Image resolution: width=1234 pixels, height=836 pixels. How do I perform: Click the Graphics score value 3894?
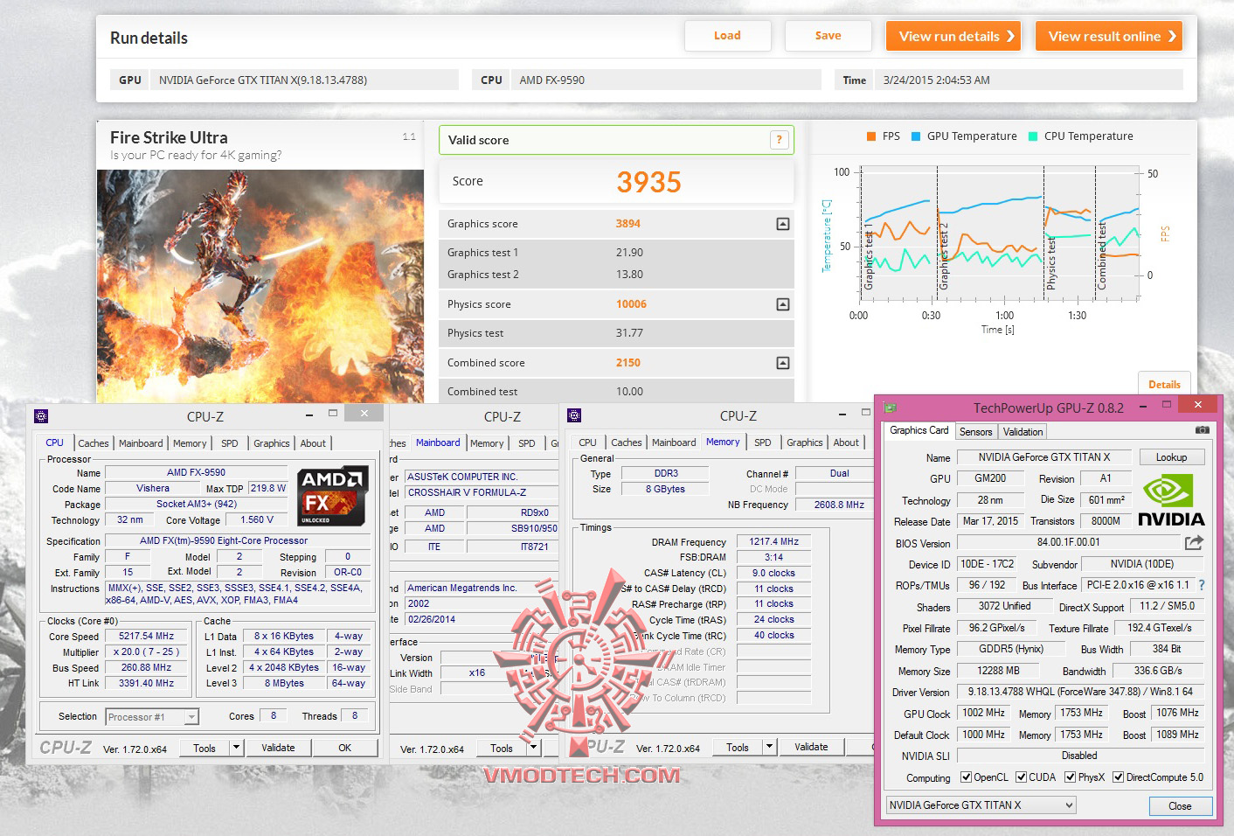[x=627, y=224]
